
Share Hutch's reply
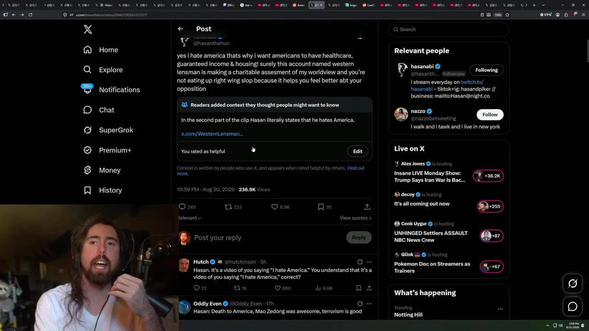point(369,288)
